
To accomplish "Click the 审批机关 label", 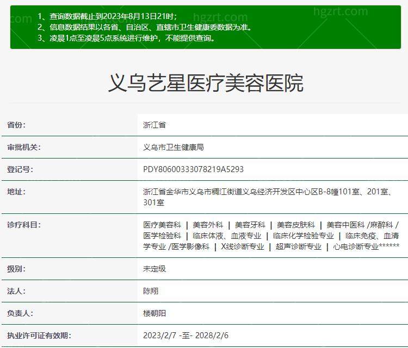I will click(x=24, y=147).
